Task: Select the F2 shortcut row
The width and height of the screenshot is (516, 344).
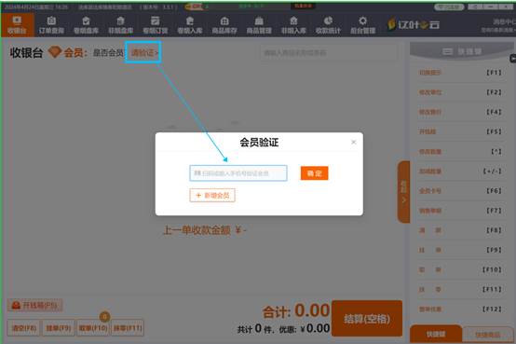Action: pos(460,92)
